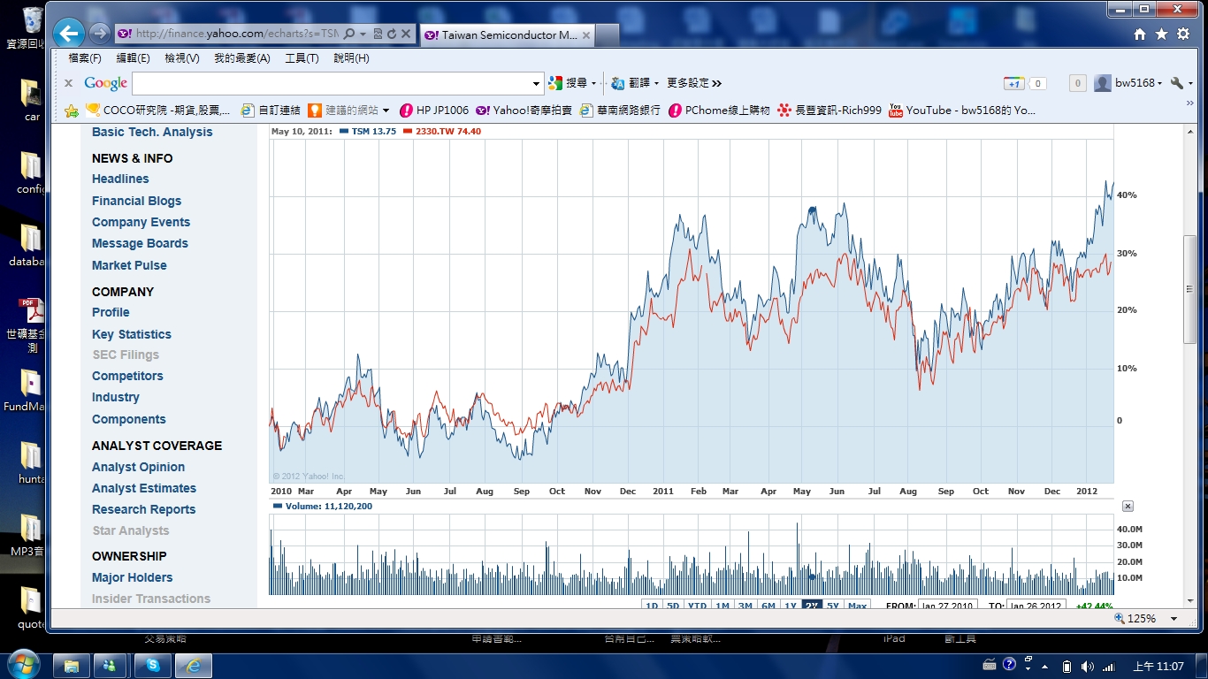1208x679 pixels.
Task: Open Favorites with the star icon
Action: 1161,34
